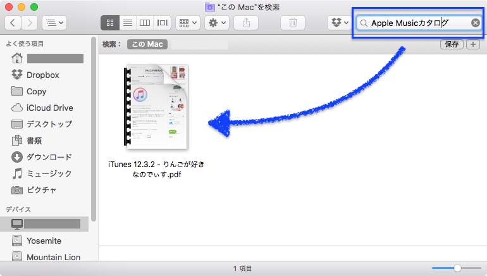
Task: Select the この Mac search scope
Action: point(147,44)
